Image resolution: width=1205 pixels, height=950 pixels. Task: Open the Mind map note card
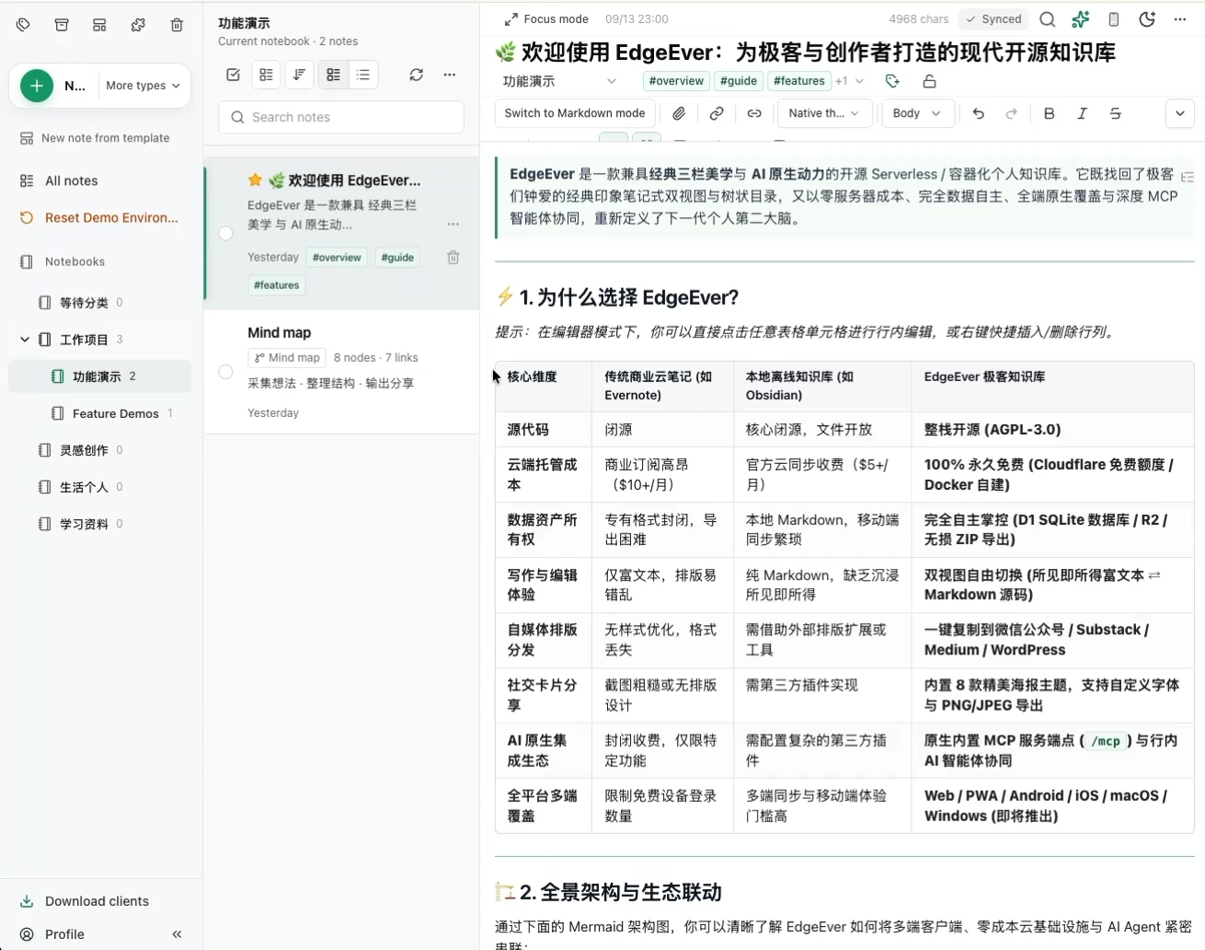pyautogui.click(x=341, y=372)
